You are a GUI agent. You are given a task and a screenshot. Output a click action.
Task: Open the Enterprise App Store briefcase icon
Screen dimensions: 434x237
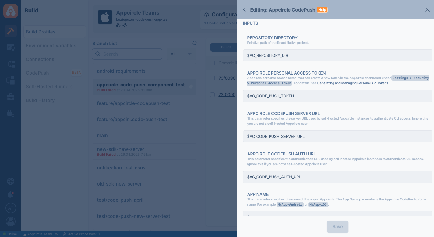click(x=10, y=97)
